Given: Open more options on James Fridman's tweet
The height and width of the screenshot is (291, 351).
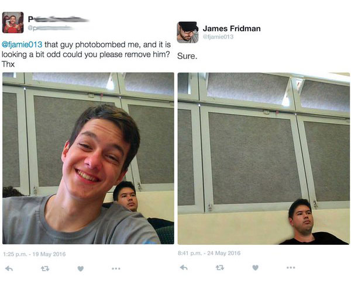Looking at the screenshot, I should click(291, 268).
